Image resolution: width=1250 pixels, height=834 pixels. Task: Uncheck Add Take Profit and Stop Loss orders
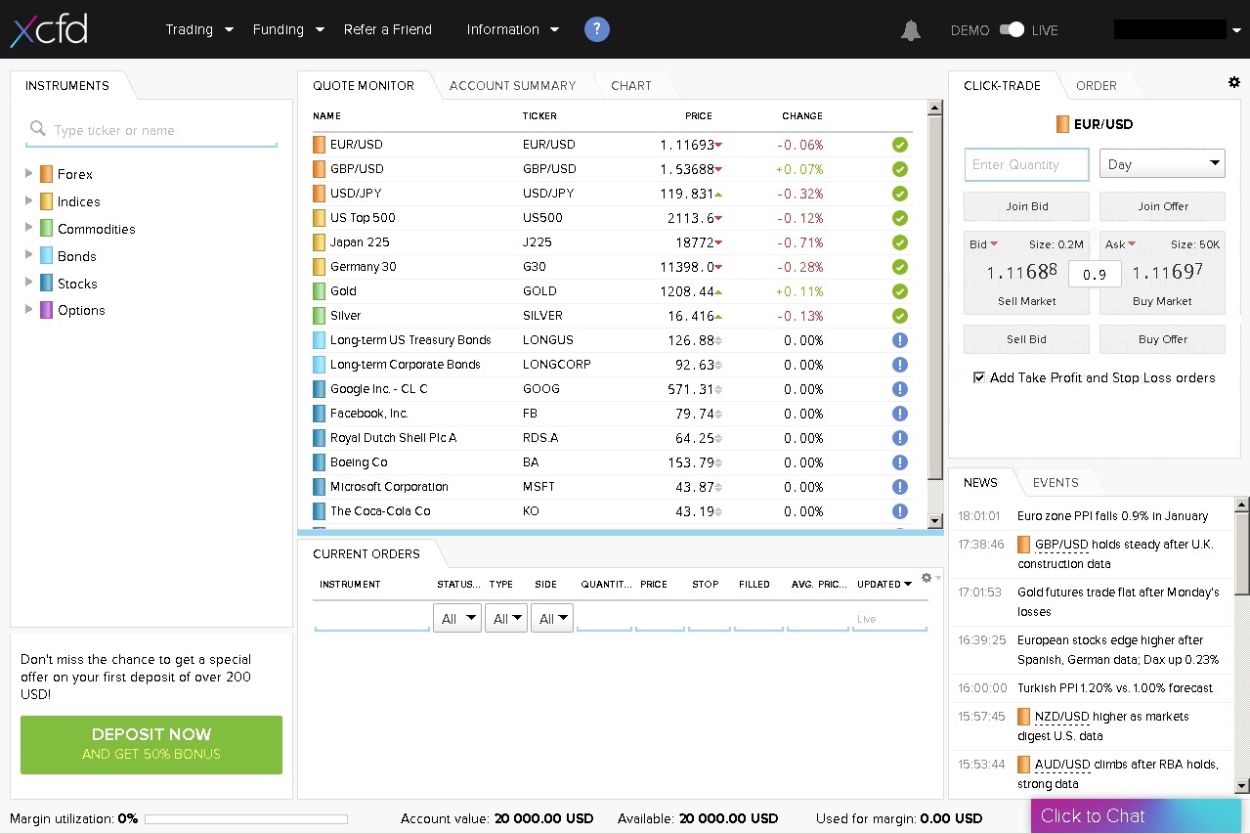979,377
